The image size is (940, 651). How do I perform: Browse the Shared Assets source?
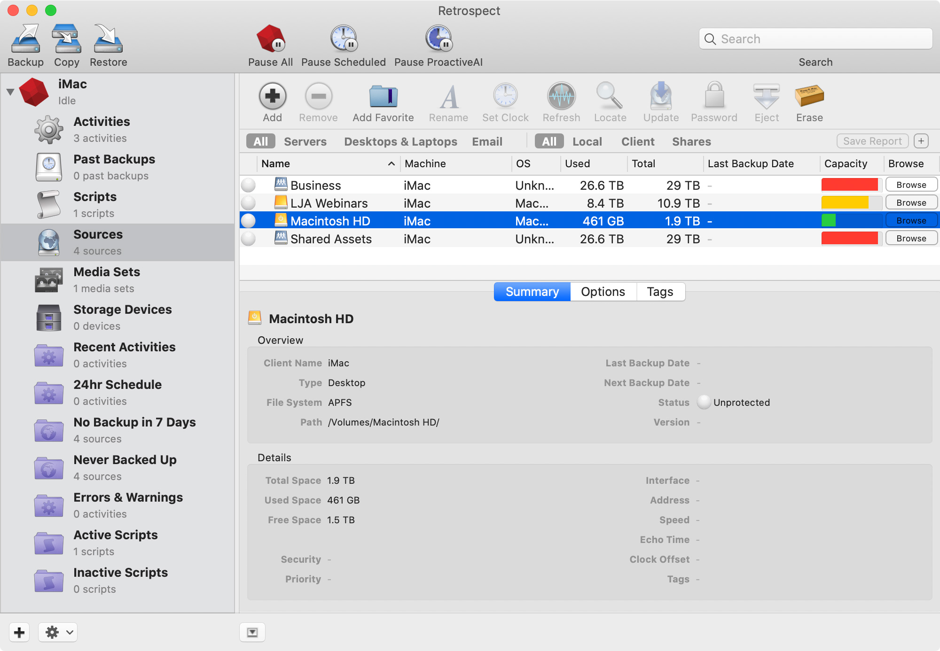[911, 238]
